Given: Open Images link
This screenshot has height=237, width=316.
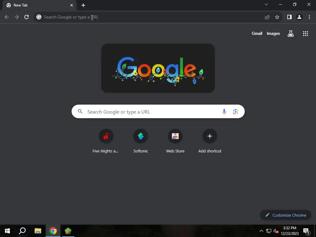Looking at the screenshot, I should click(x=273, y=34).
